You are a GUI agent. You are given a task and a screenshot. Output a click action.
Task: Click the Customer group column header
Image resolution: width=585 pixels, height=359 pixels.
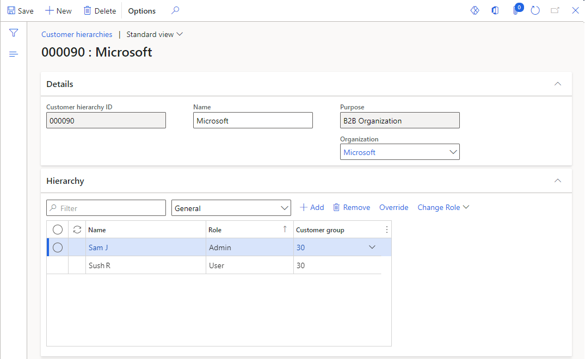[320, 230]
